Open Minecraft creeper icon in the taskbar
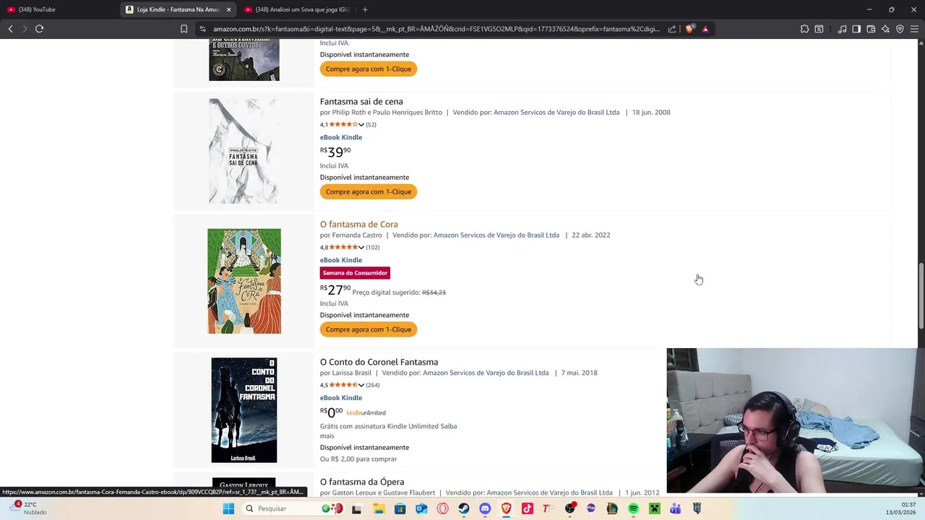The width and height of the screenshot is (925, 520). point(655,508)
